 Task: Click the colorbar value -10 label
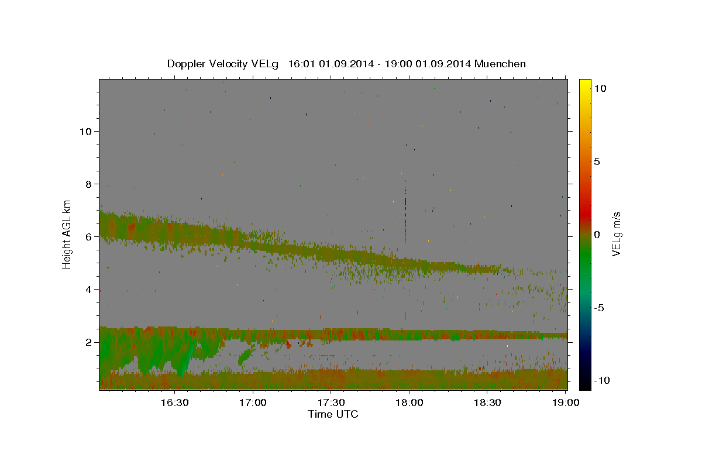(602, 380)
